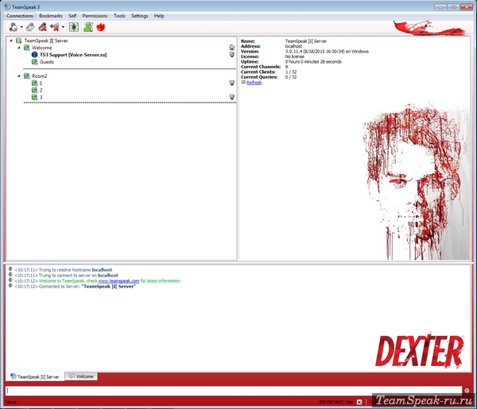Click the 'Connected to Server' log line
Screen dimensions: 477x409
76,287
